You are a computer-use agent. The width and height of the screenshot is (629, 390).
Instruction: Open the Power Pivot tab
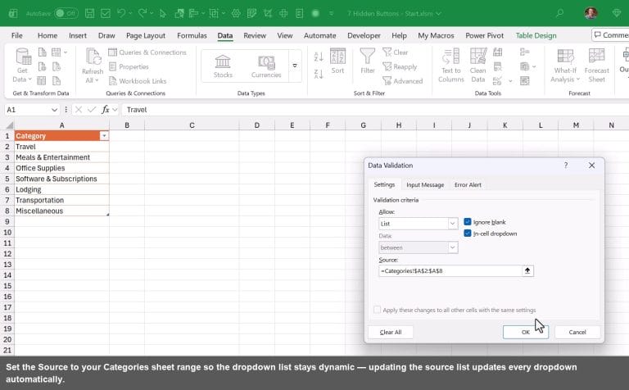[484, 35]
